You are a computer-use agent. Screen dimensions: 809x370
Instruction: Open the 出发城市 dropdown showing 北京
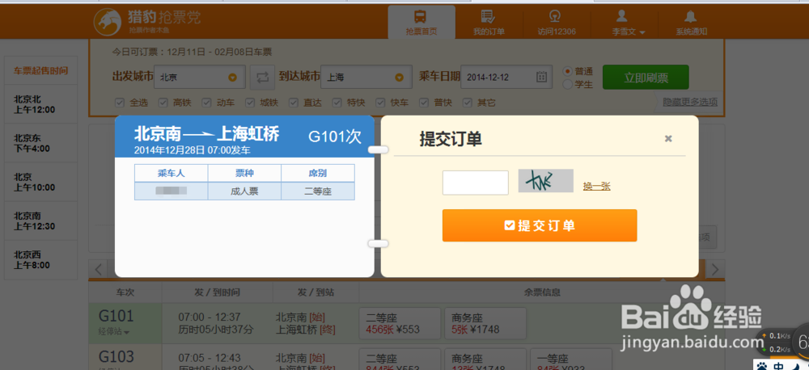point(199,78)
